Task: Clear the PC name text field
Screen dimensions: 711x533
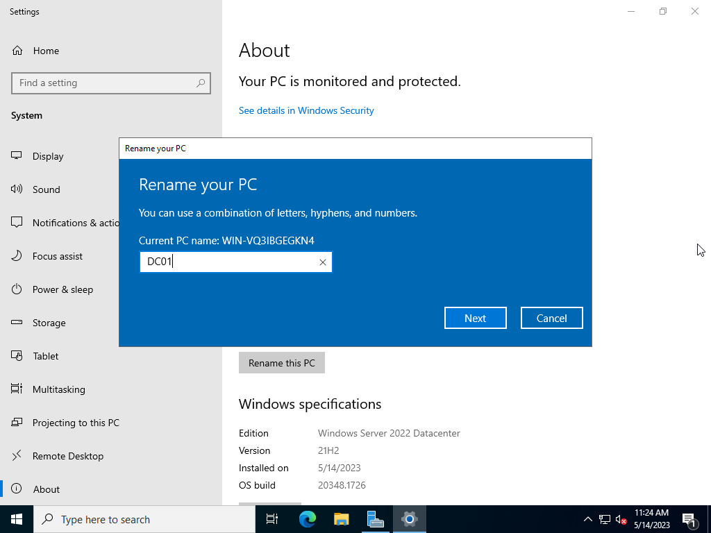Action: click(322, 262)
